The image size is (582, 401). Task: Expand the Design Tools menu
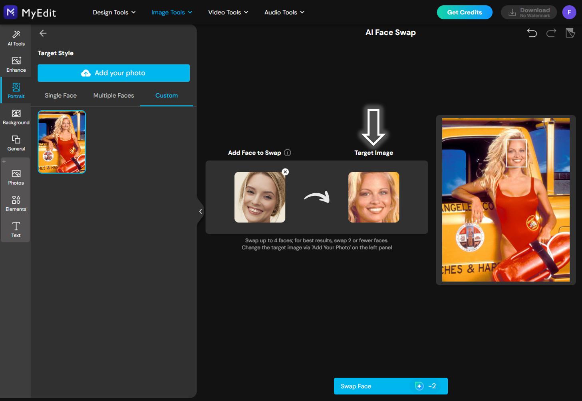(x=114, y=12)
